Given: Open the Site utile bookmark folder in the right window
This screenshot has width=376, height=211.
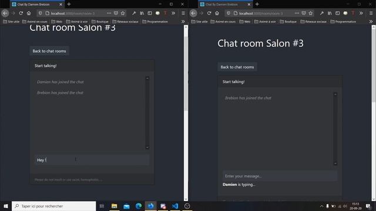Looking at the screenshot, I should tap(199, 22).
